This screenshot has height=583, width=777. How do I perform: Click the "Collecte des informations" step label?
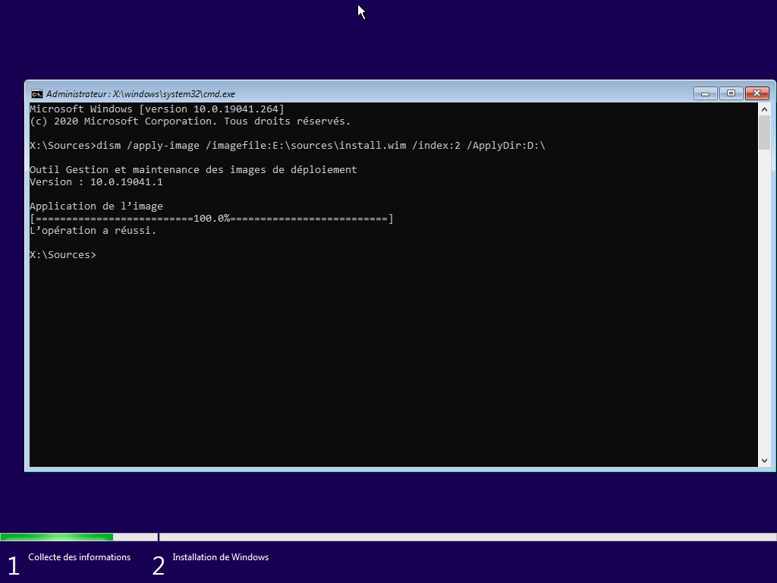pos(79,557)
